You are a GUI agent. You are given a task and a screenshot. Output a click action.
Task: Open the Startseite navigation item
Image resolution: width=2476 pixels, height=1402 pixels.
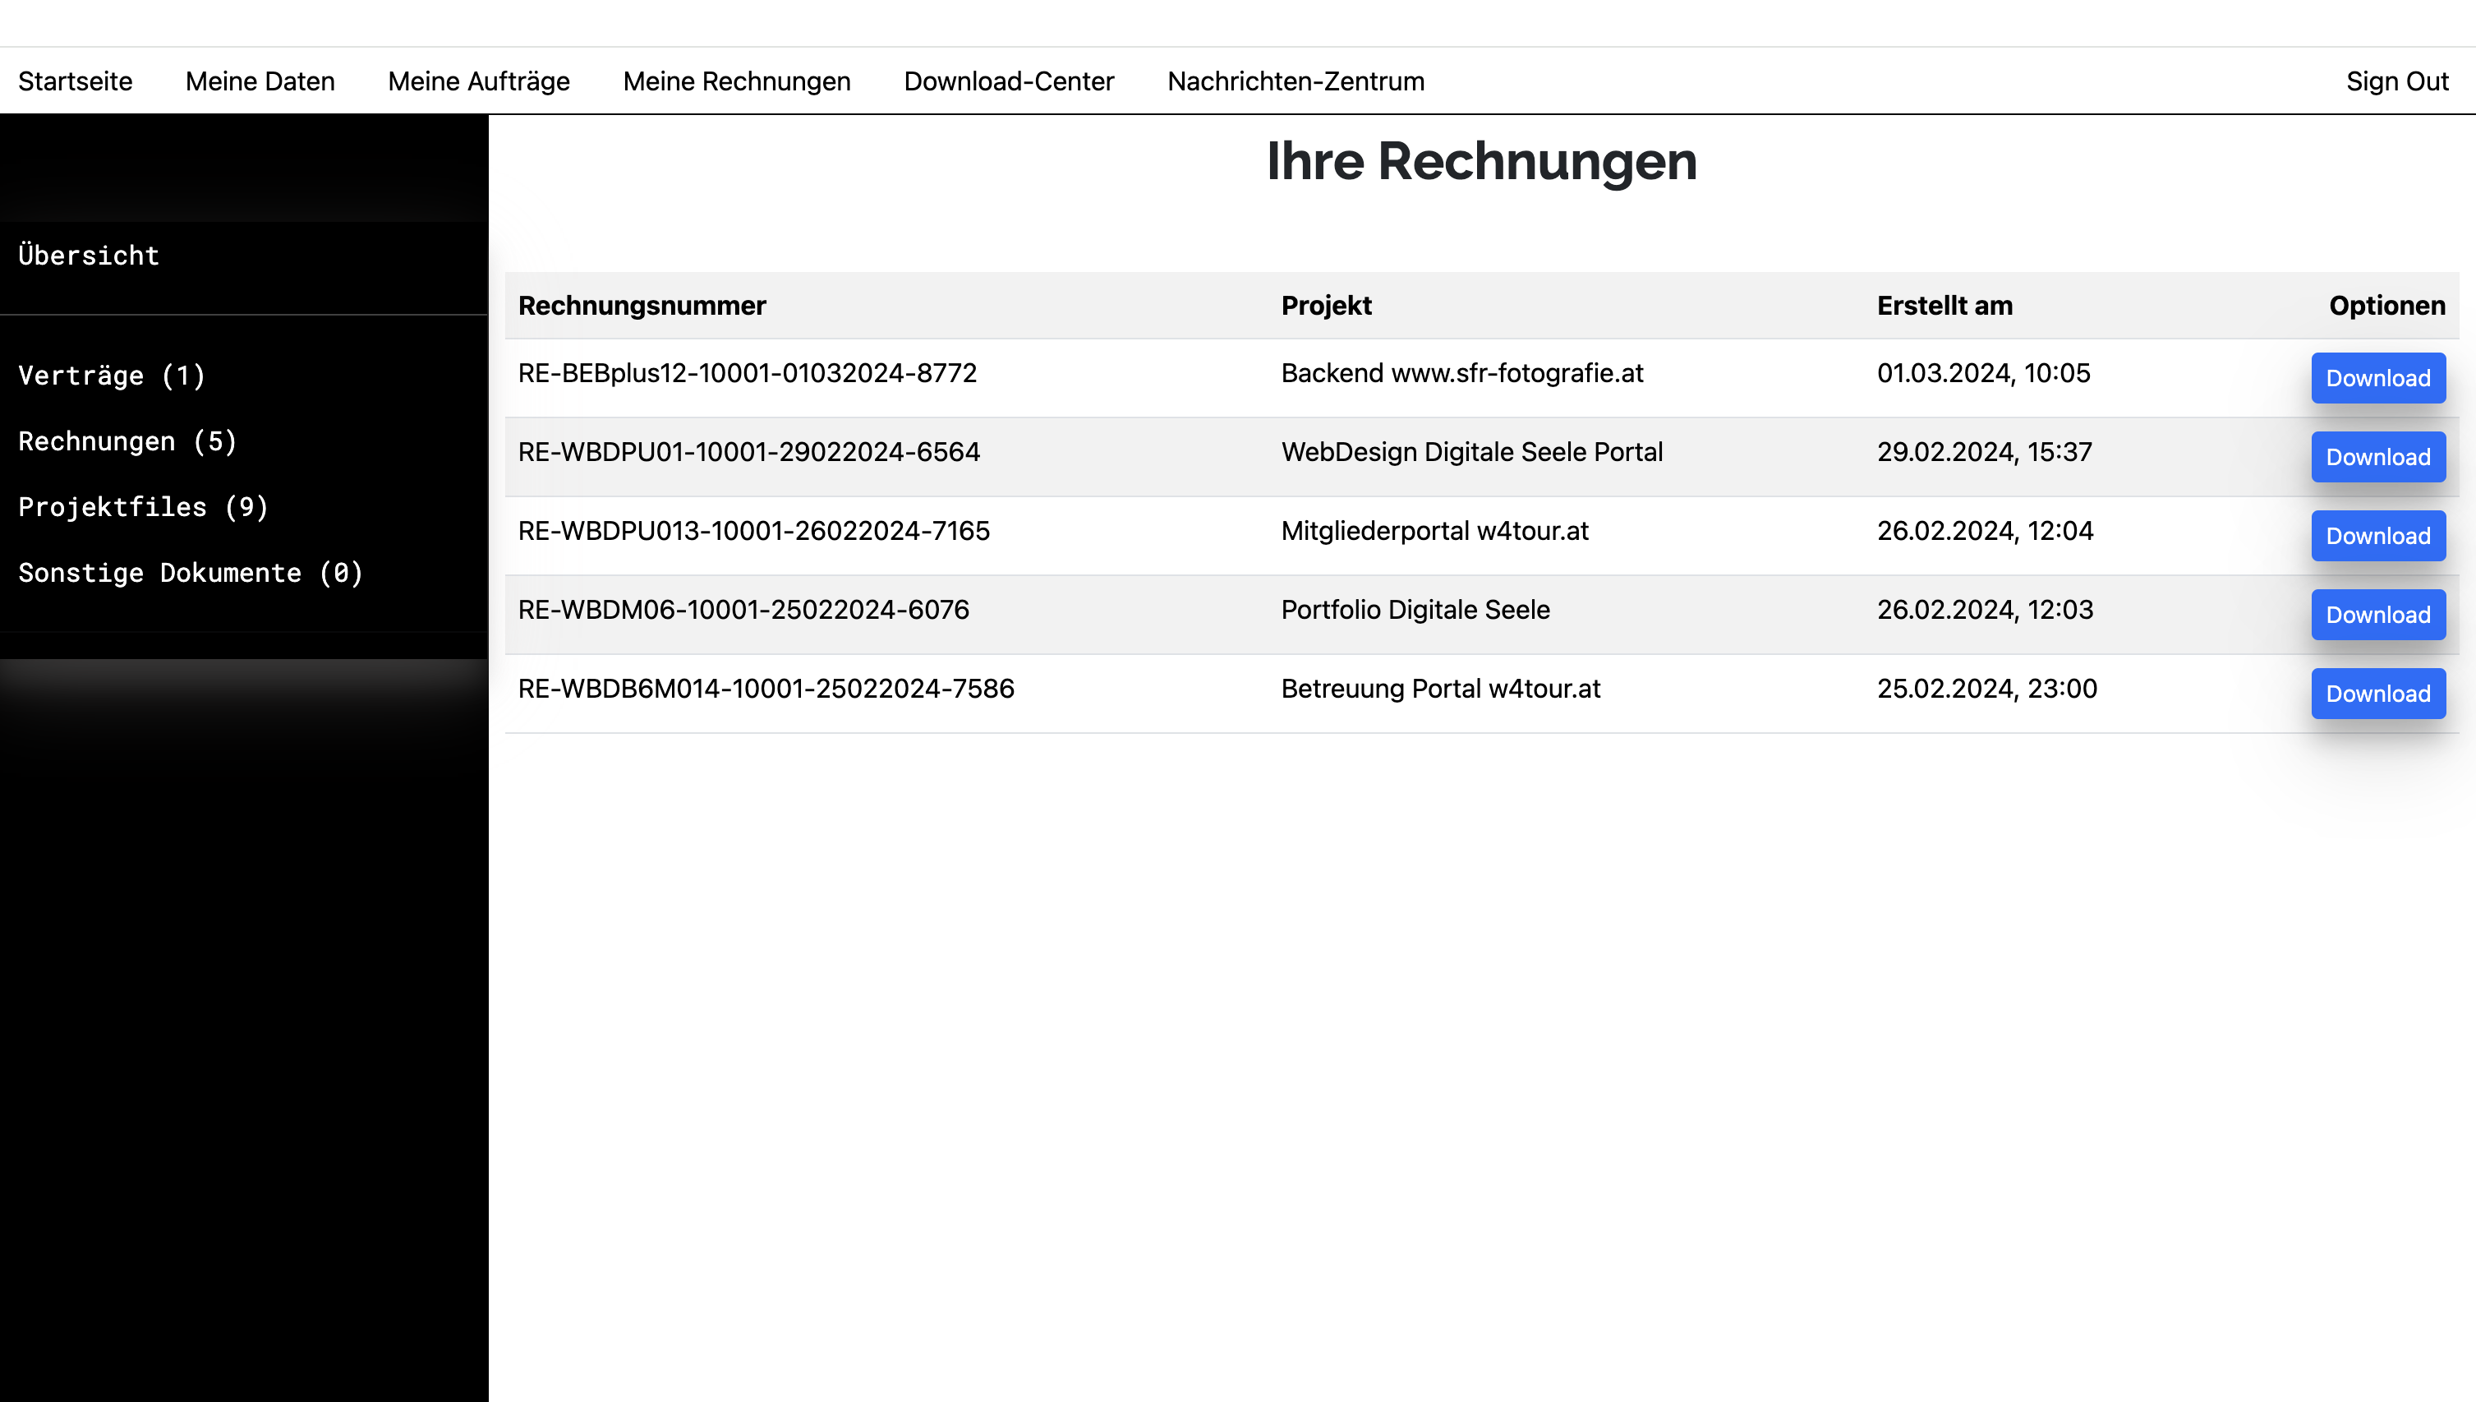point(76,81)
